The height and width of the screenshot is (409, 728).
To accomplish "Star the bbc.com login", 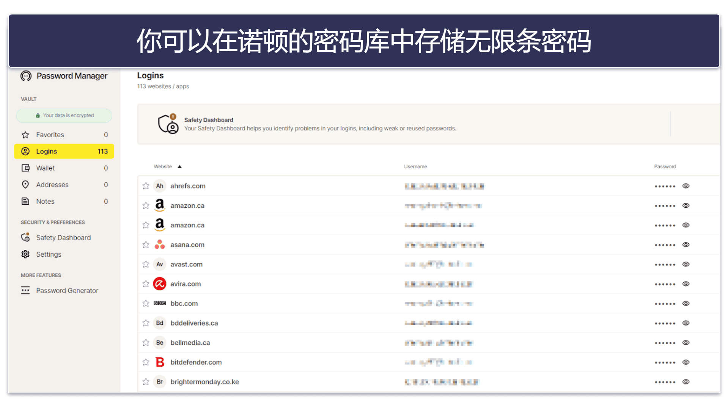I will click(x=146, y=304).
